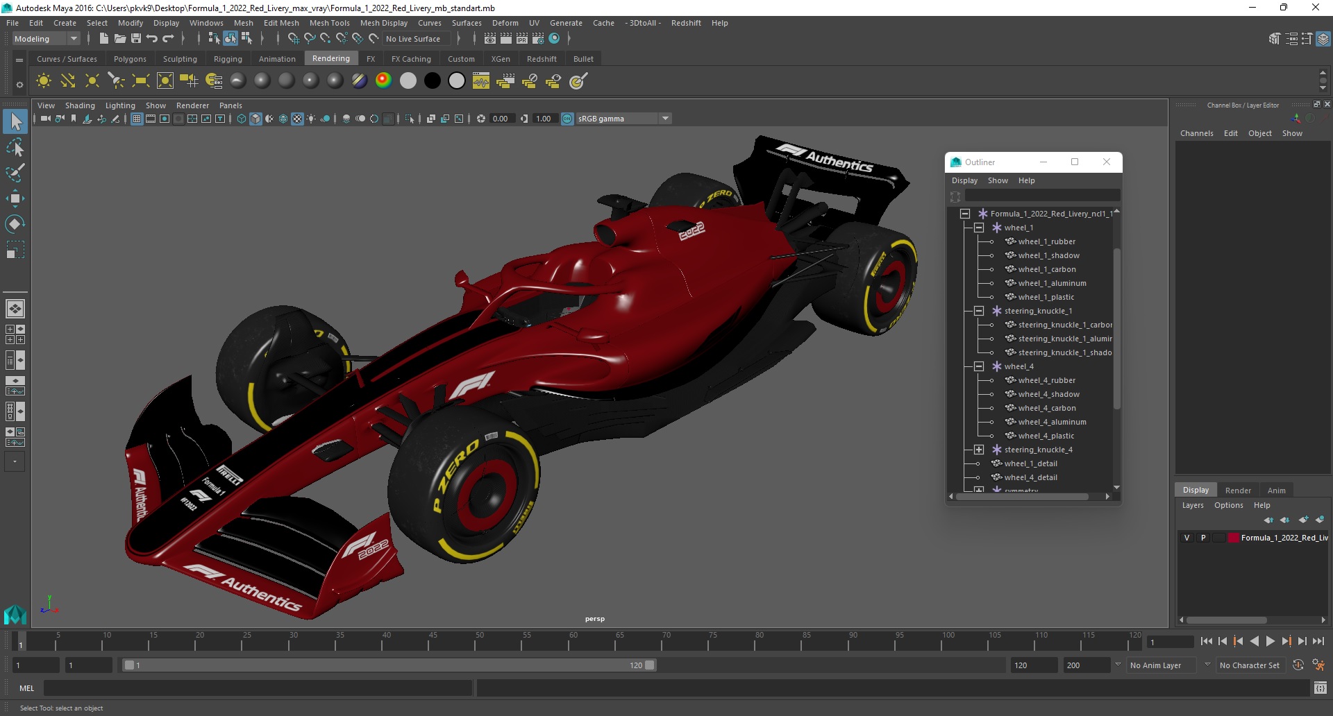Toggle the viewport grid icon
The width and height of the screenshot is (1333, 716).
(137, 119)
